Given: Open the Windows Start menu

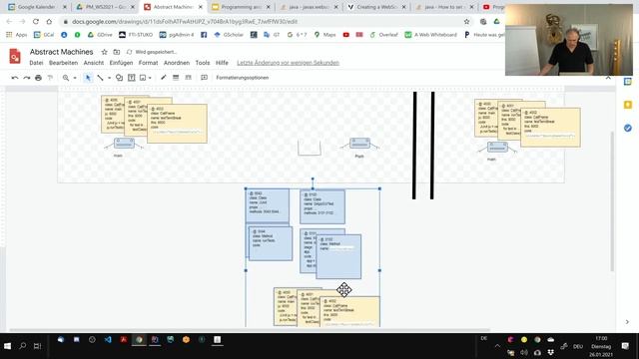Looking at the screenshot, I should [7, 346].
